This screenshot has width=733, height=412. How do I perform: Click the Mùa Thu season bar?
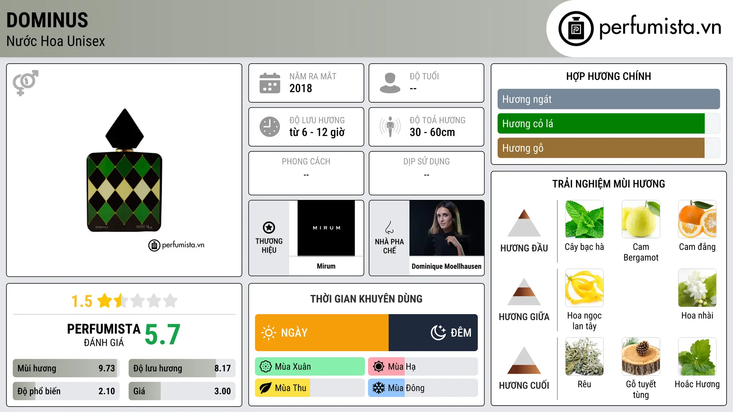[x=310, y=388]
